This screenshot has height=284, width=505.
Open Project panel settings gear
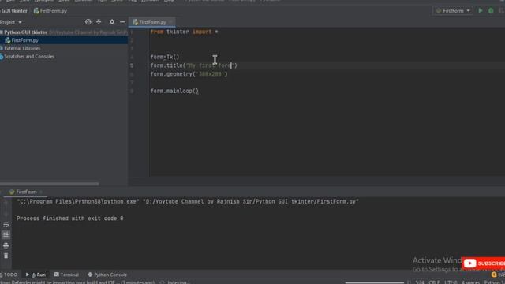112,22
